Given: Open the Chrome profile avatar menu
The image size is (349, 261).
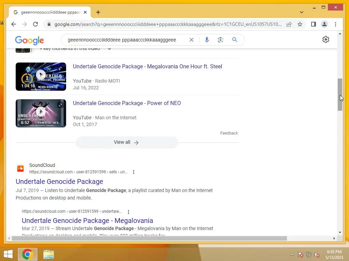Looking at the screenshot, I should click(324, 24).
